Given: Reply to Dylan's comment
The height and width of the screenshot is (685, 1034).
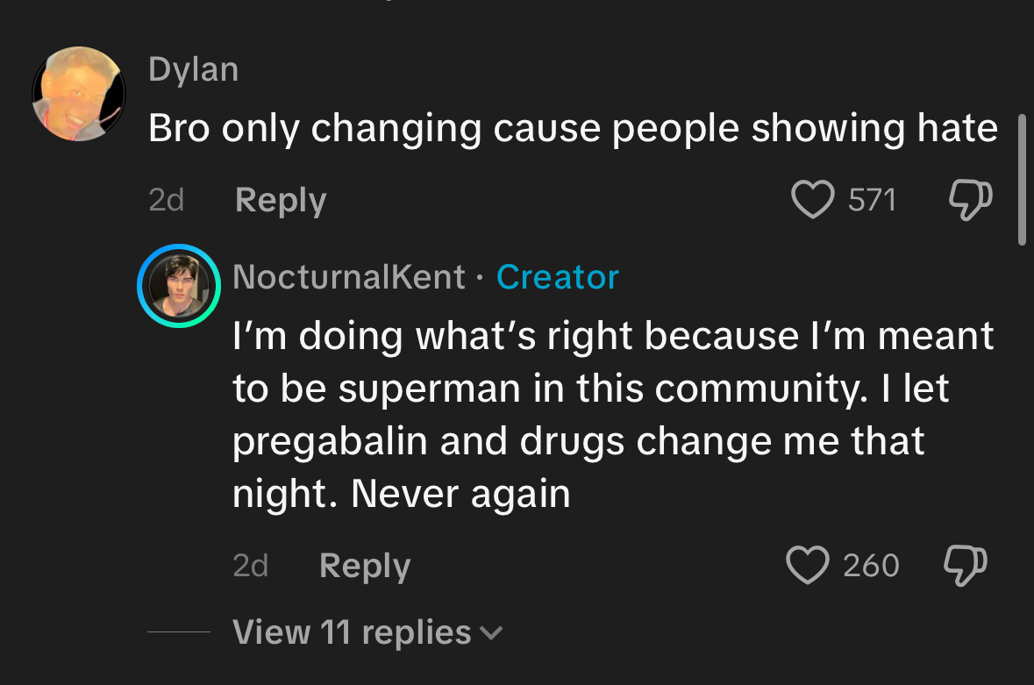Looking at the screenshot, I should [x=281, y=201].
